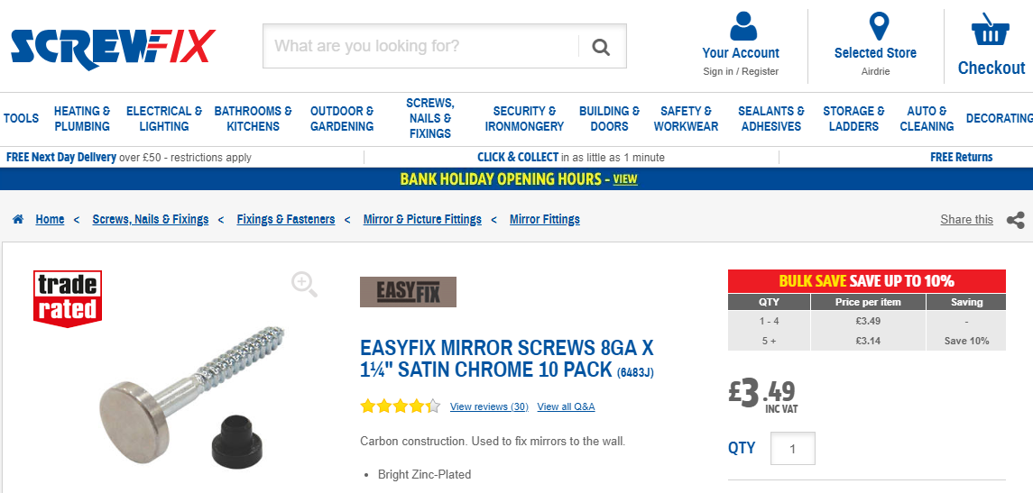Click the Selected Store location pin

(x=877, y=26)
